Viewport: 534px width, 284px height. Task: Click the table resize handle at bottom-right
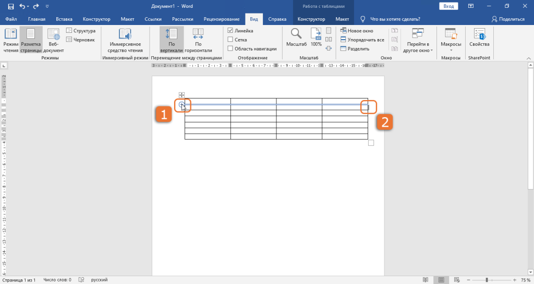(371, 143)
